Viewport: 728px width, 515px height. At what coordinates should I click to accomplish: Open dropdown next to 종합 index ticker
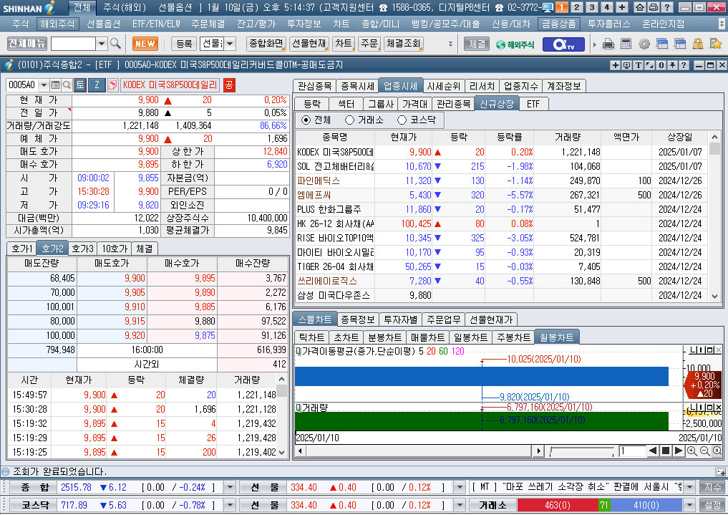click(230, 487)
